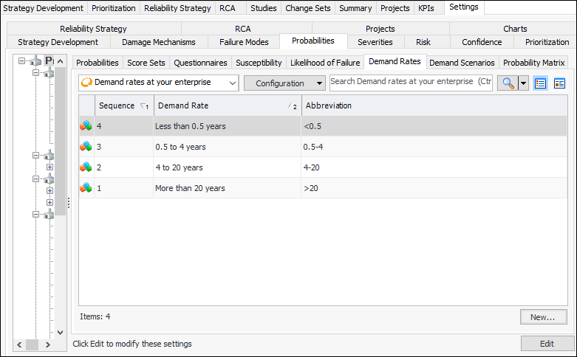Click the magnifying glass search icon
The image size is (577, 357).
pos(508,83)
